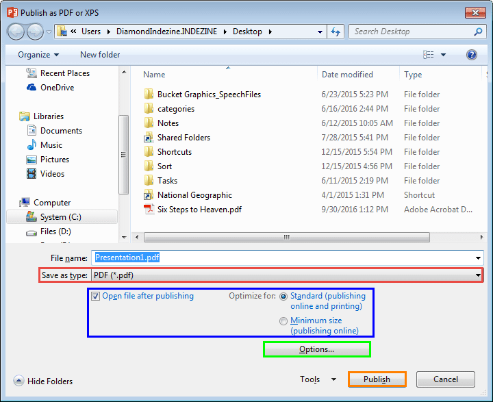The width and height of the screenshot is (493, 402).
Task: Select System (C:) drive
Action: [x=62, y=217]
